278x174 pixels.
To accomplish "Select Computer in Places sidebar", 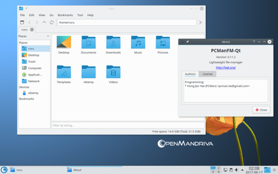I will [35, 68].
